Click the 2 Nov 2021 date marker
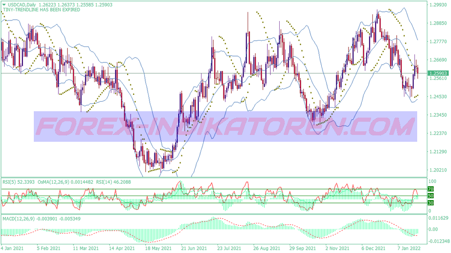 (x=337, y=248)
